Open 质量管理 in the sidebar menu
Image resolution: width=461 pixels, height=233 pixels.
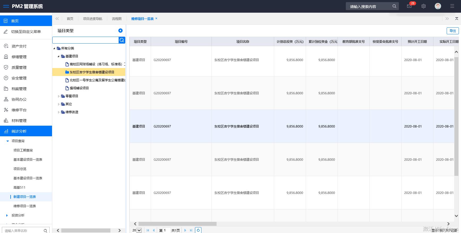coord(19,67)
